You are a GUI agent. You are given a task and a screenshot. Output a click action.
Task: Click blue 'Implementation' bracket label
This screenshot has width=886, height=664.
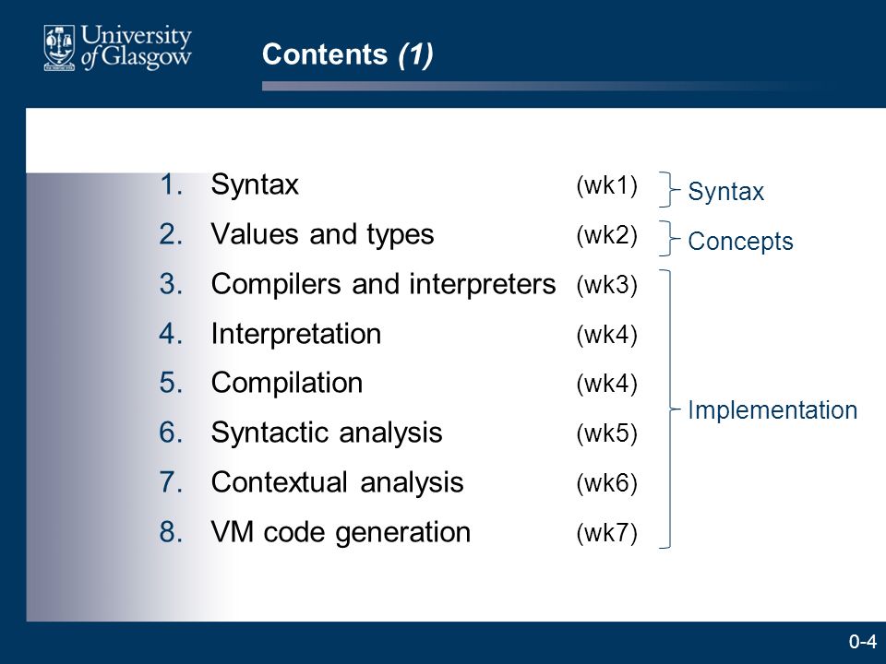pos(772,409)
